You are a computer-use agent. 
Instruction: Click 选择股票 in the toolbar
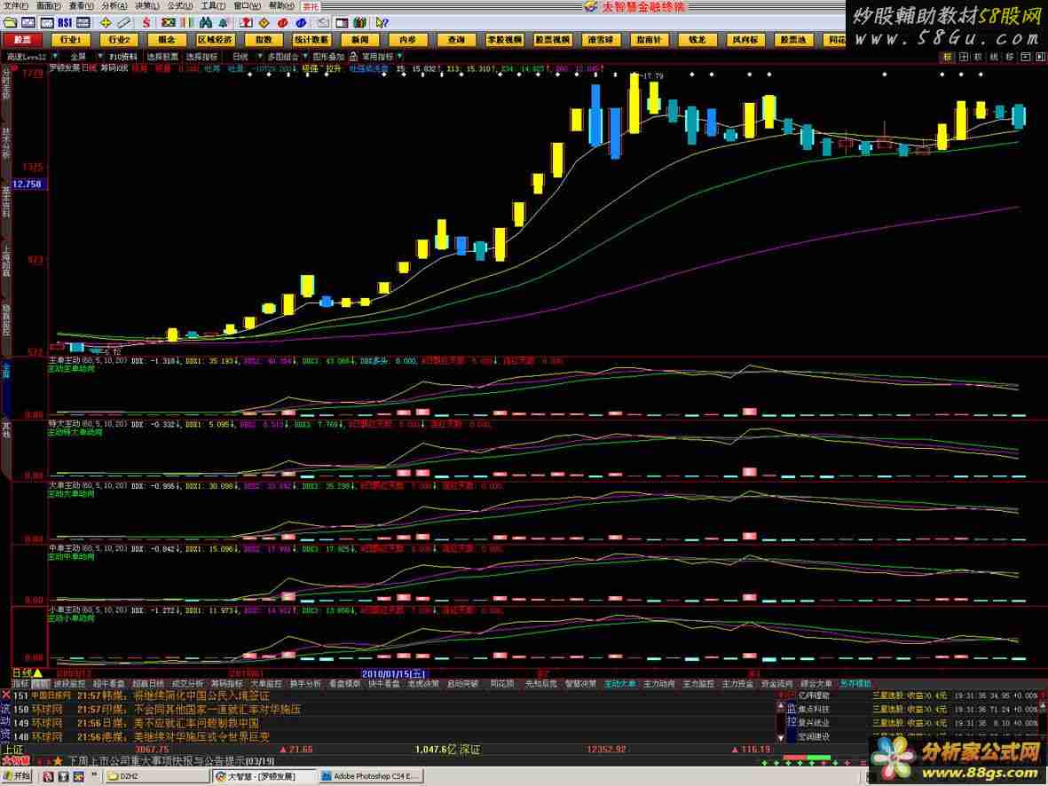coord(163,57)
